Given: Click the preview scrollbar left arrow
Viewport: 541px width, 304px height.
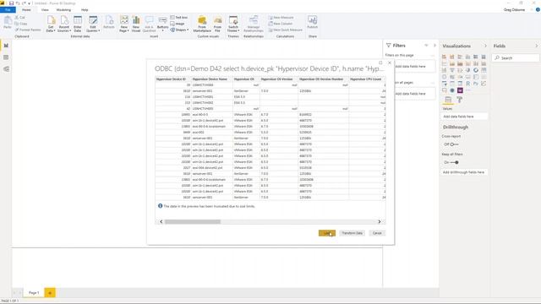Looking at the screenshot, I should click(161, 221).
